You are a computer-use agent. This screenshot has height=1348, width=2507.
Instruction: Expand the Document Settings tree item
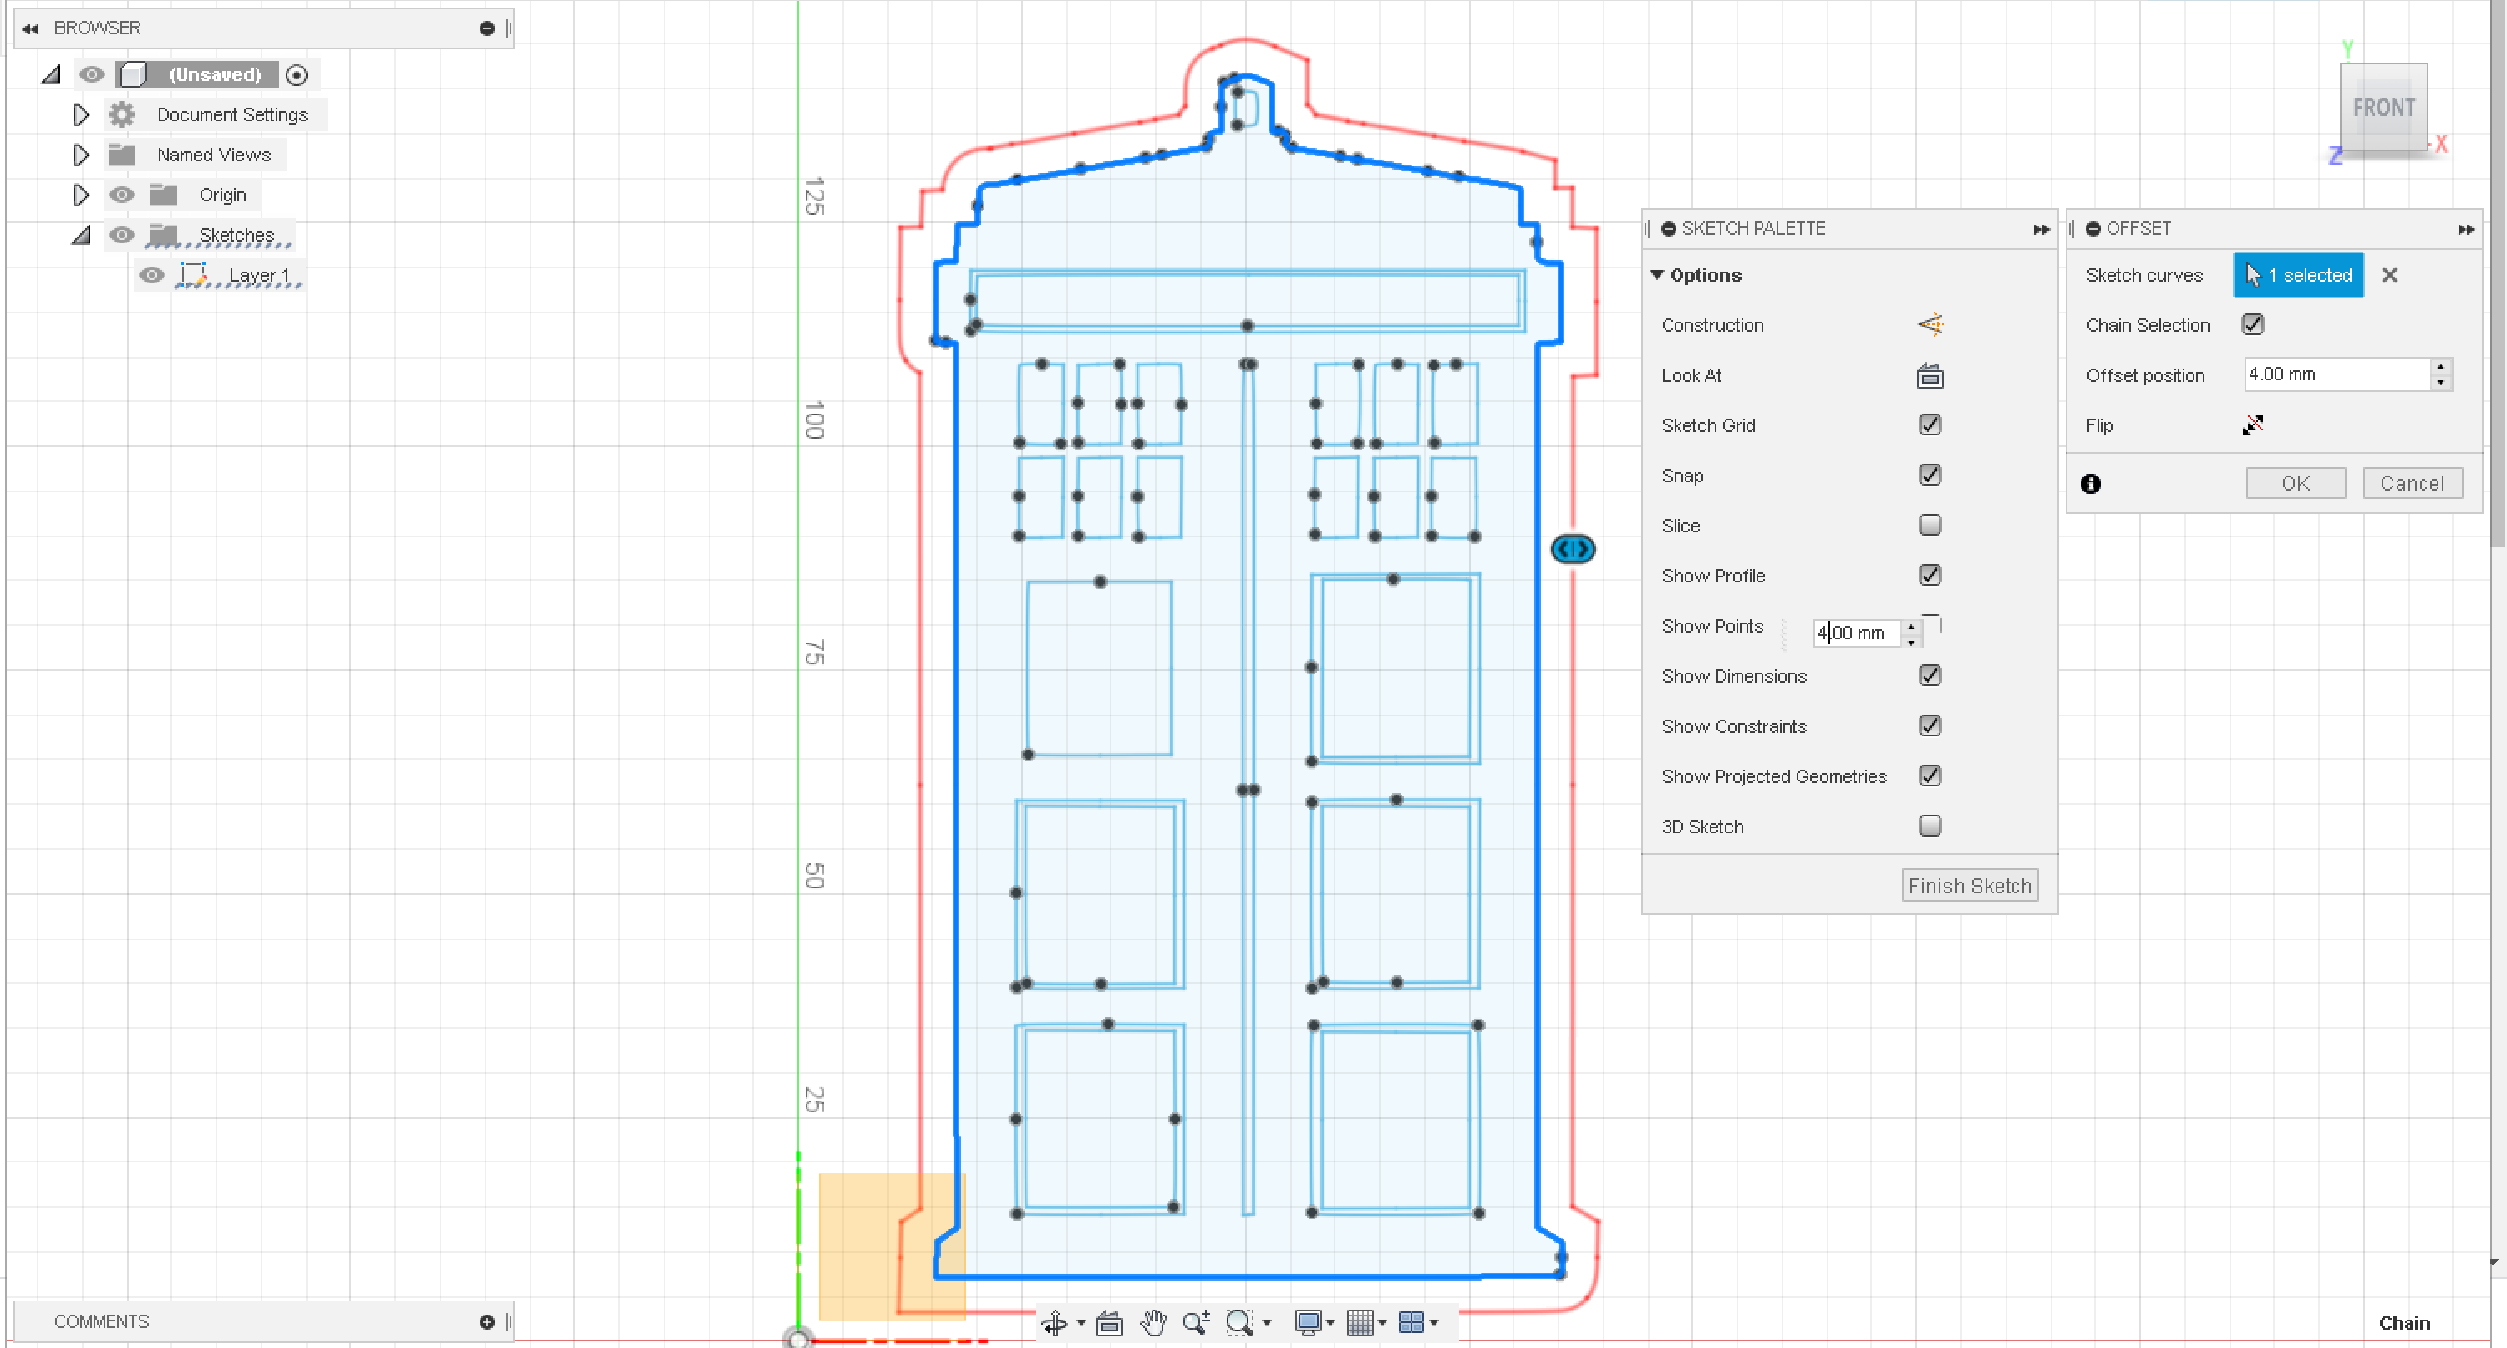tap(81, 114)
